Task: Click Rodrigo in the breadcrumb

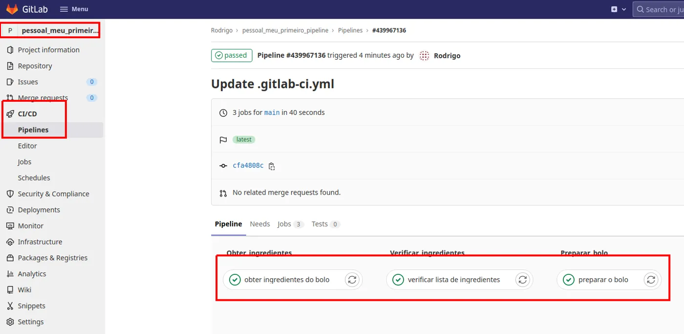Action: [x=222, y=30]
